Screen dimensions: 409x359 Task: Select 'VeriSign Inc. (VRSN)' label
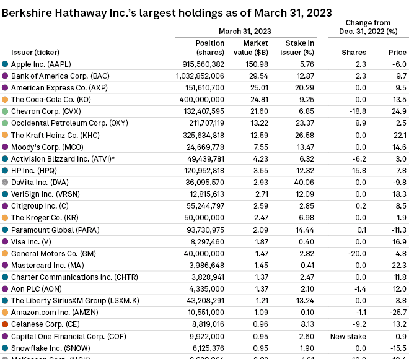(x=45, y=194)
